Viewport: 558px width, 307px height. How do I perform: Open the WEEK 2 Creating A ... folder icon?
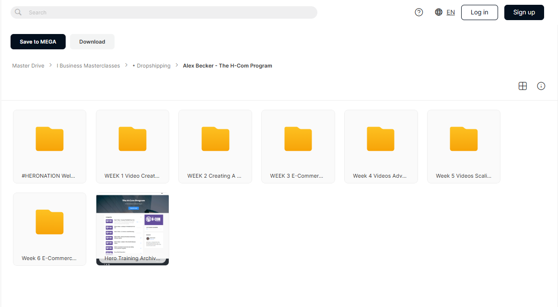point(215,139)
